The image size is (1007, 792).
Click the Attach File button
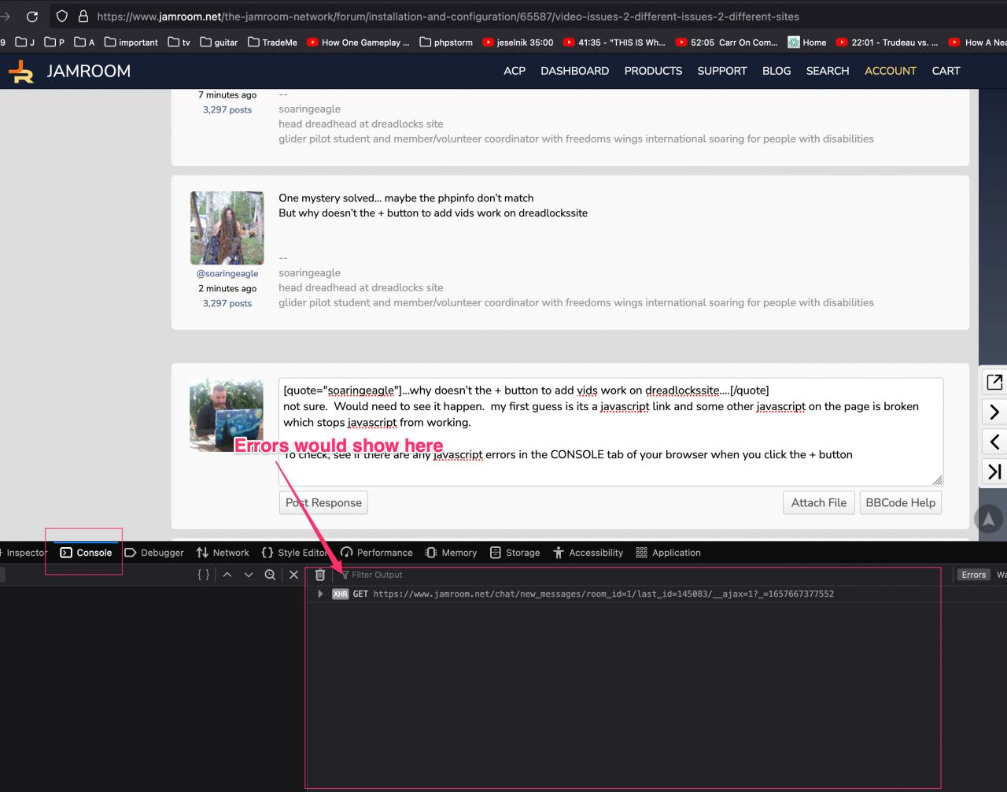click(818, 503)
